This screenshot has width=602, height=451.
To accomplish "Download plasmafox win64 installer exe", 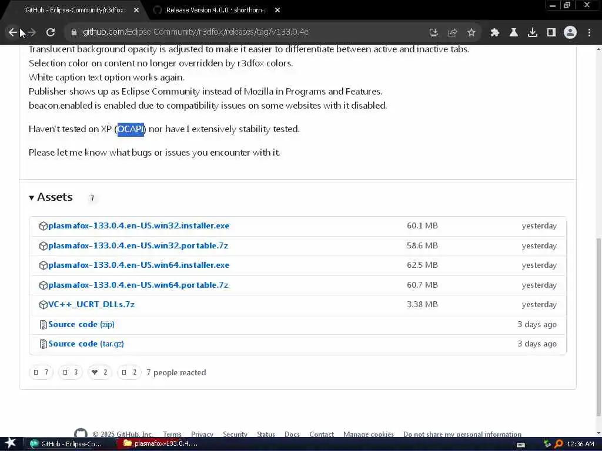I will point(139,265).
